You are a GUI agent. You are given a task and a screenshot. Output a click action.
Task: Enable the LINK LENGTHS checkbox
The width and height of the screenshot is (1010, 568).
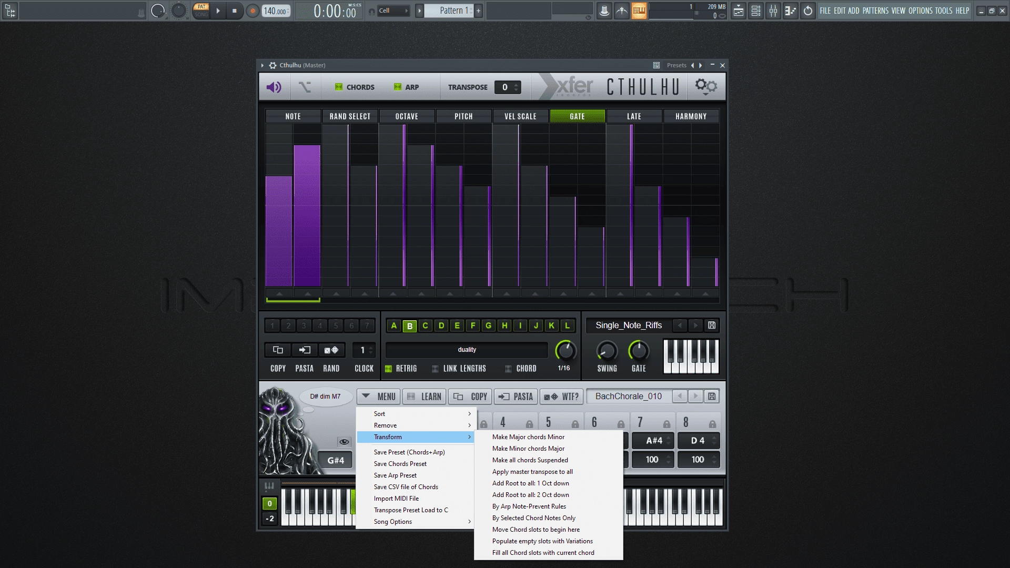click(435, 369)
